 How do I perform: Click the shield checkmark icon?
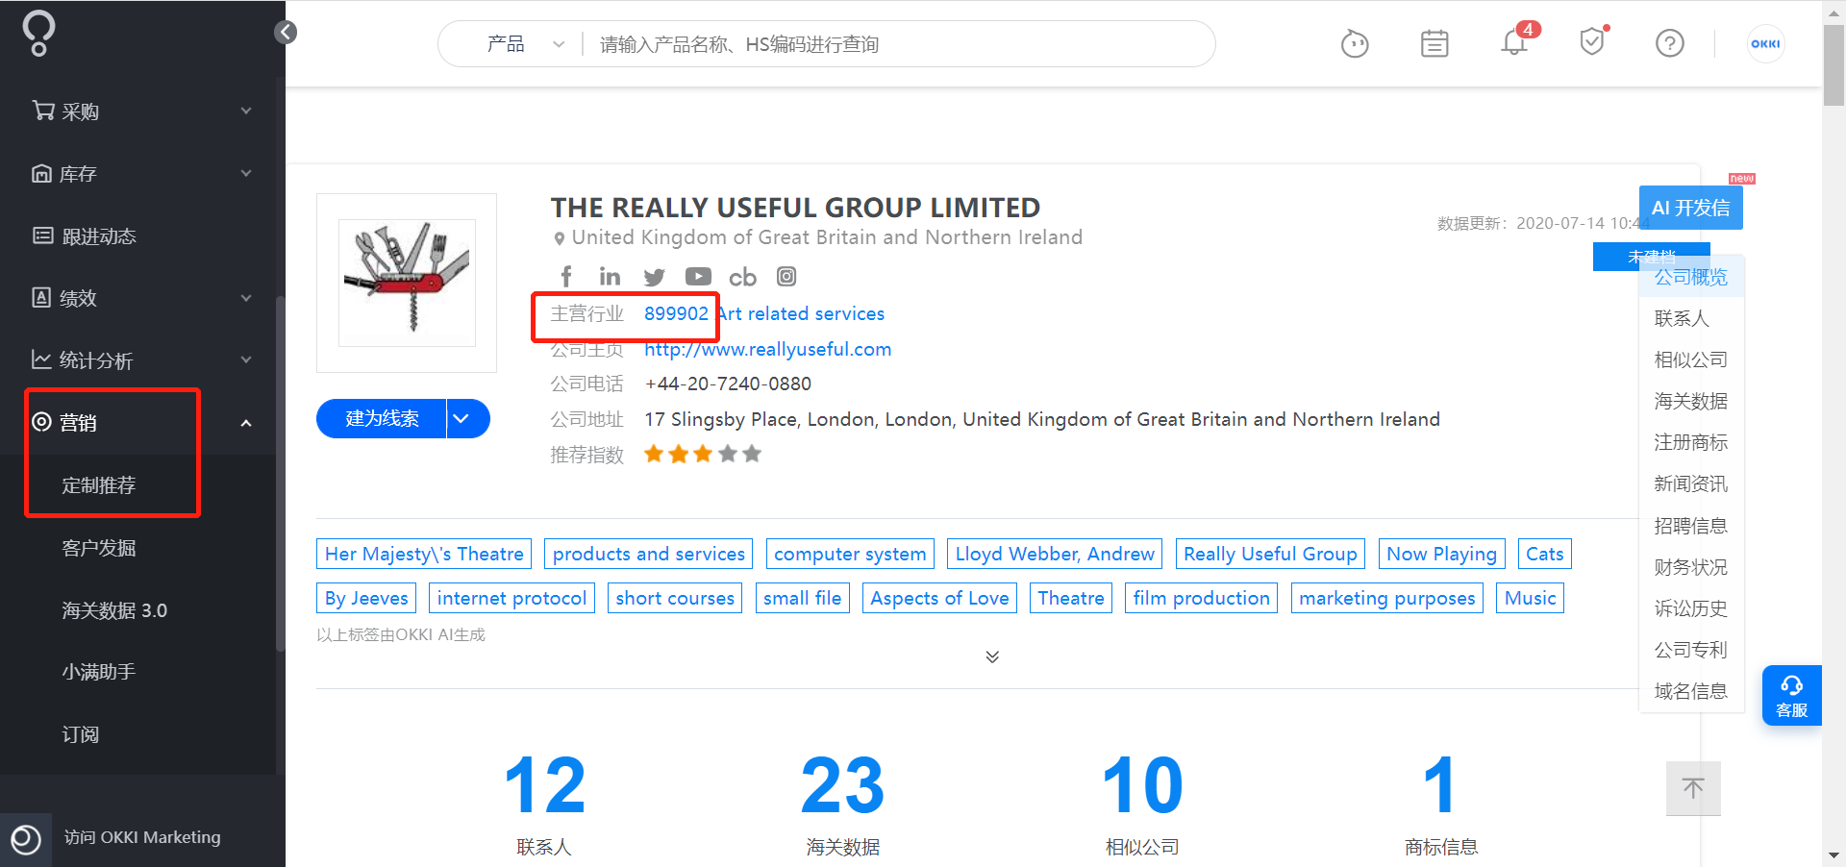coord(1593,41)
